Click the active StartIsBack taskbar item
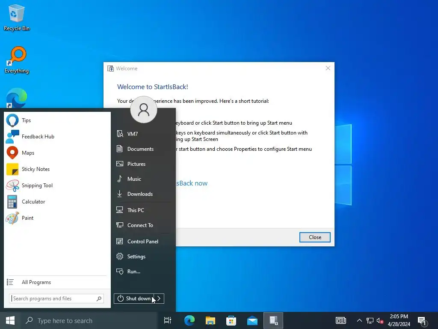Screen dimensions: 438x329 click(x=273, y=320)
